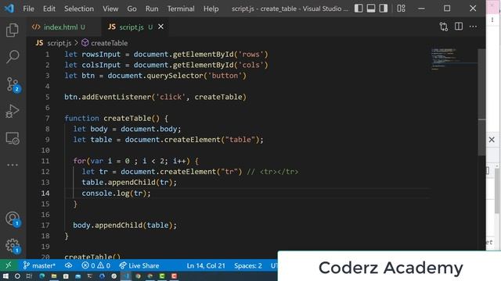
Task: Open the Manage gear menu
Action: pos(13,246)
